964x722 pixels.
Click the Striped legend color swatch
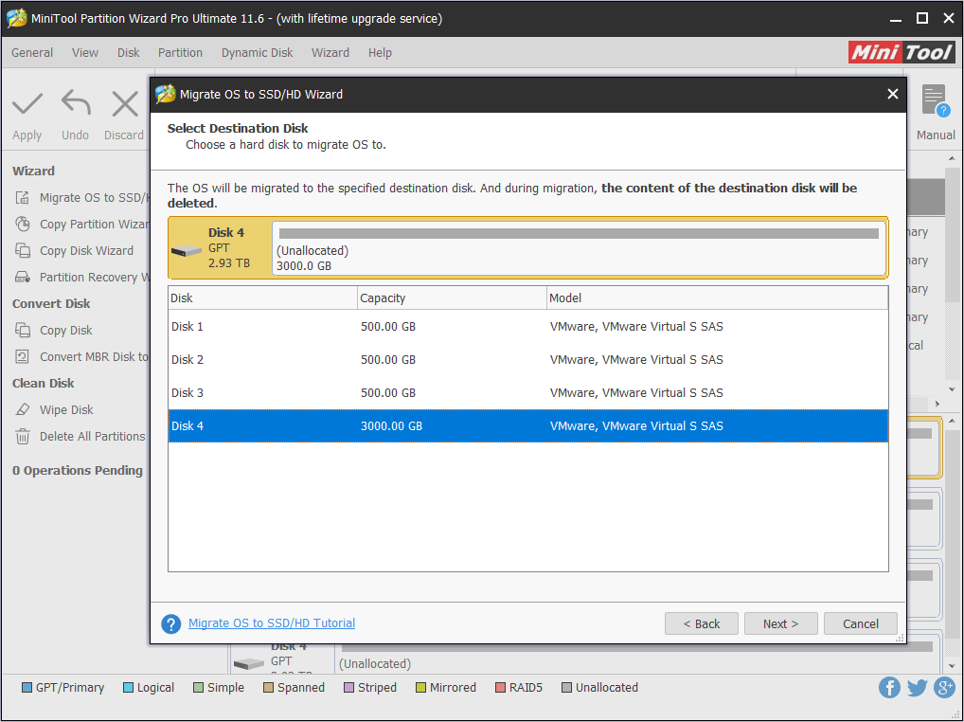tap(349, 688)
